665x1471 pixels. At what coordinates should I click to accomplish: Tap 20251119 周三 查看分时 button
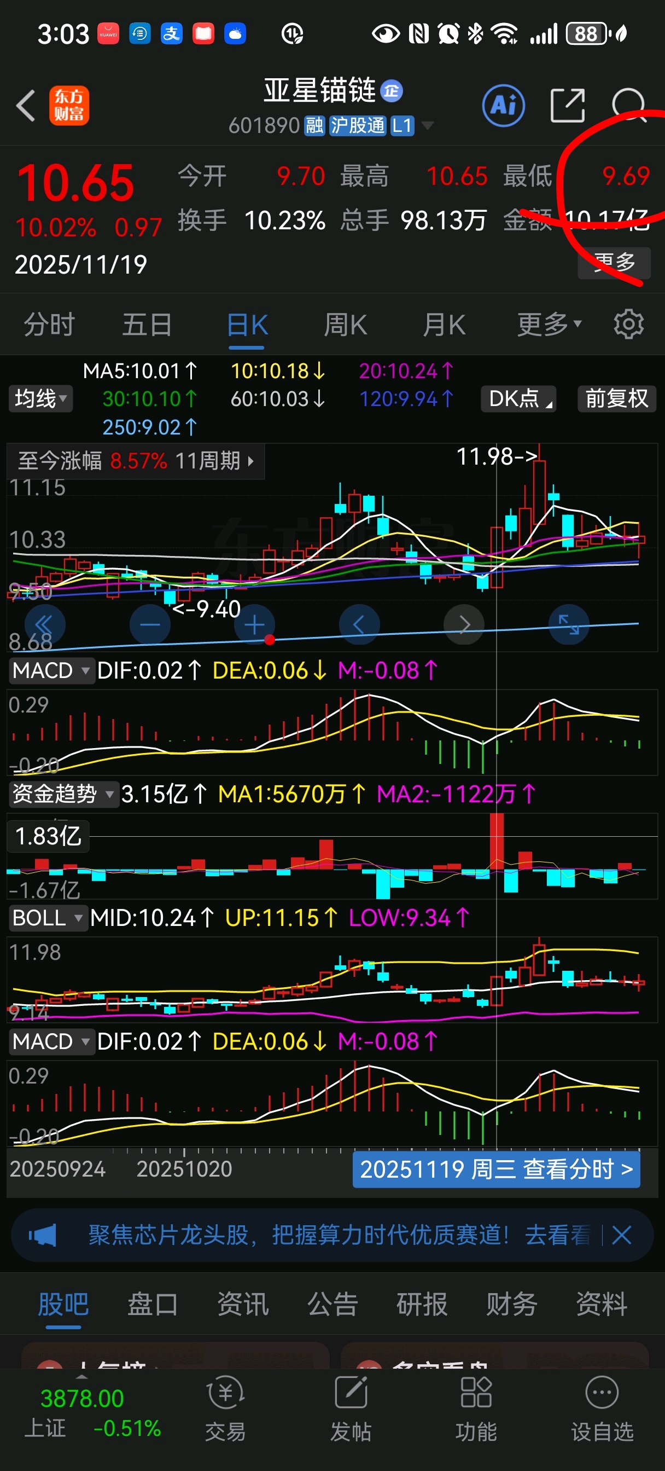tap(496, 1169)
